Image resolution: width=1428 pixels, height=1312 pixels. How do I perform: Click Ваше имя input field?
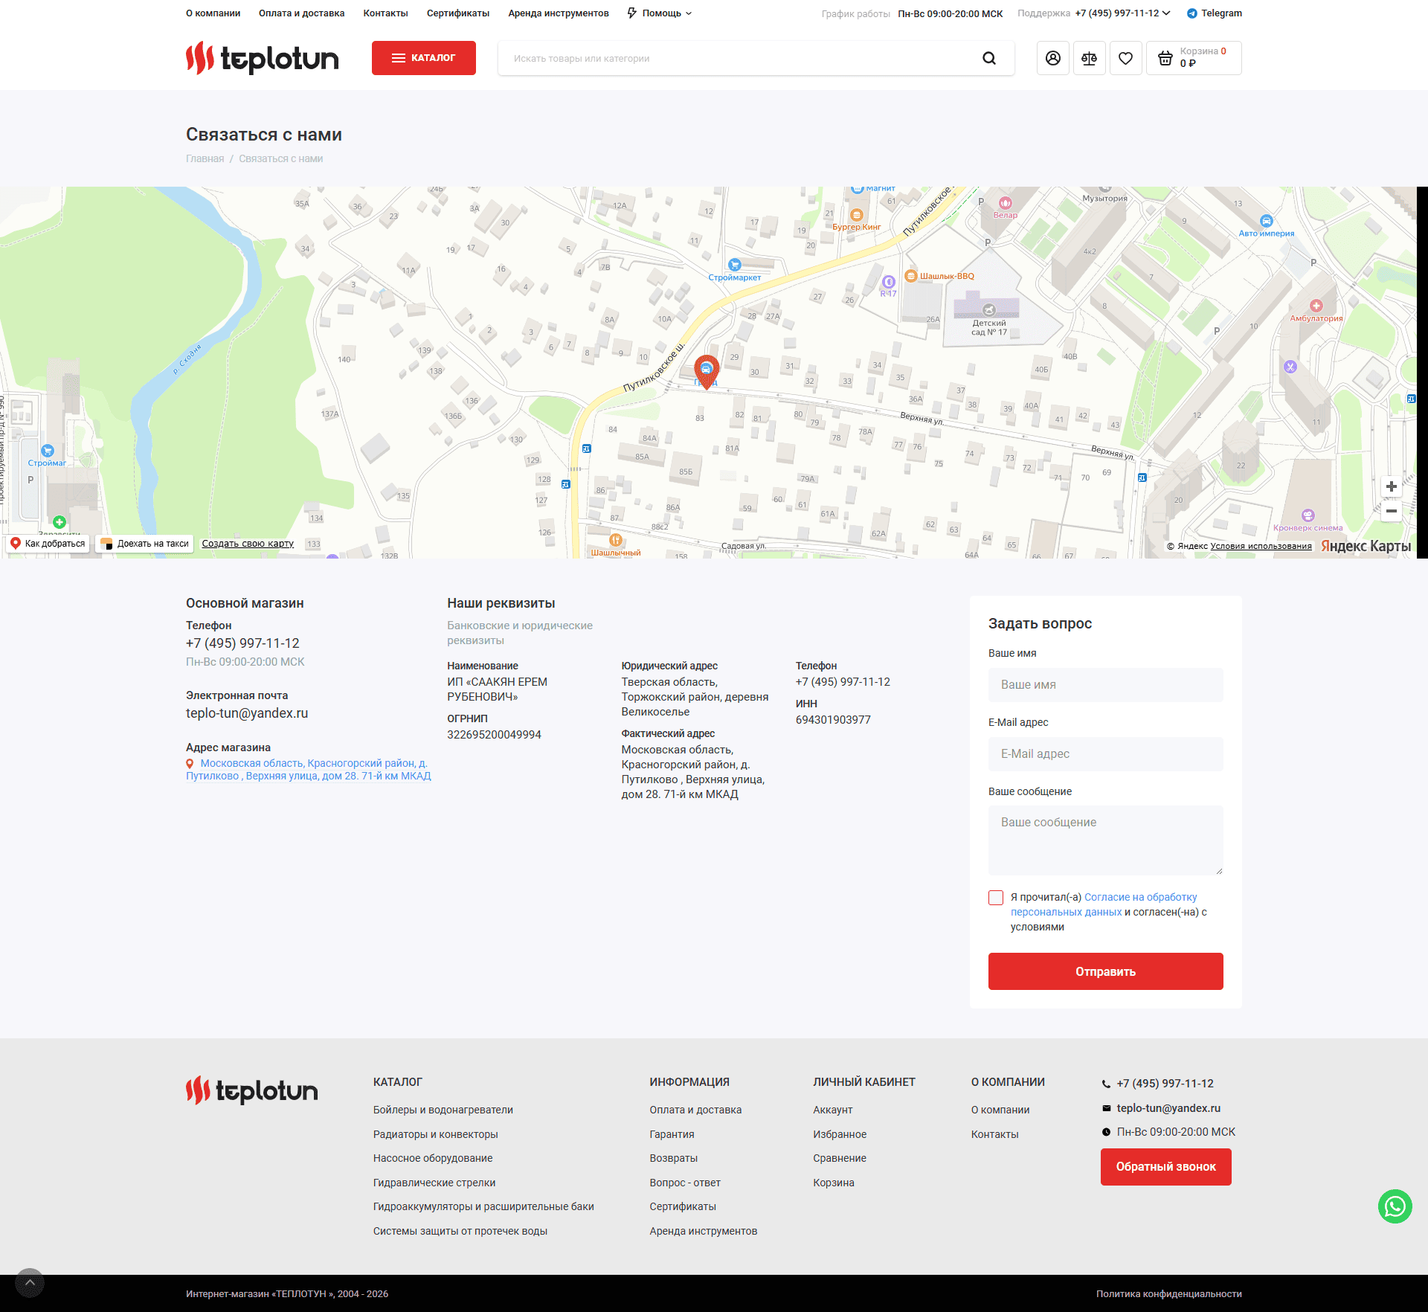pos(1105,684)
